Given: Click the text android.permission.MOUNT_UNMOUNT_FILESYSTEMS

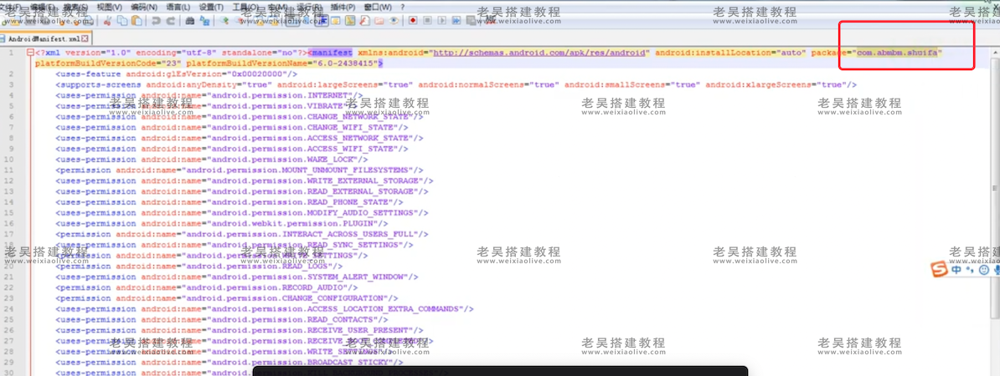Looking at the screenshot, I should tap(298, 170).
